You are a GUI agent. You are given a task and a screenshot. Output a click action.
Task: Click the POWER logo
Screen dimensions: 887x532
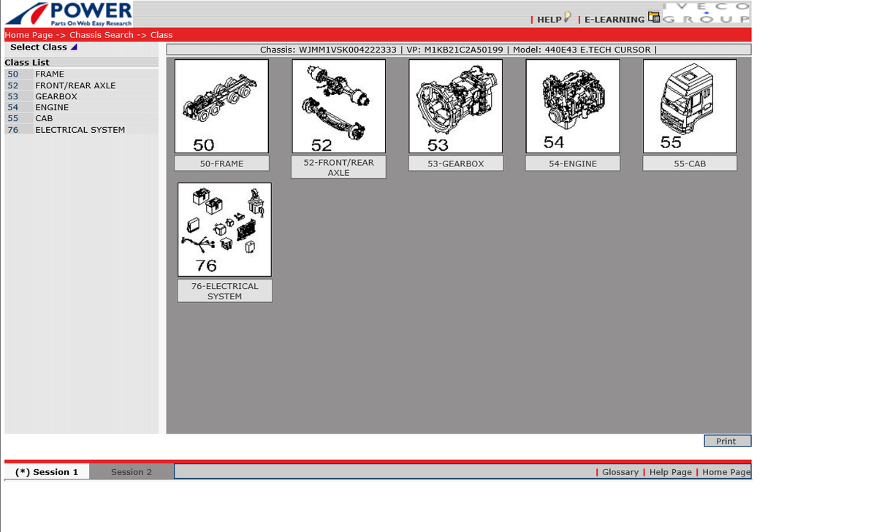click(69, 14)
